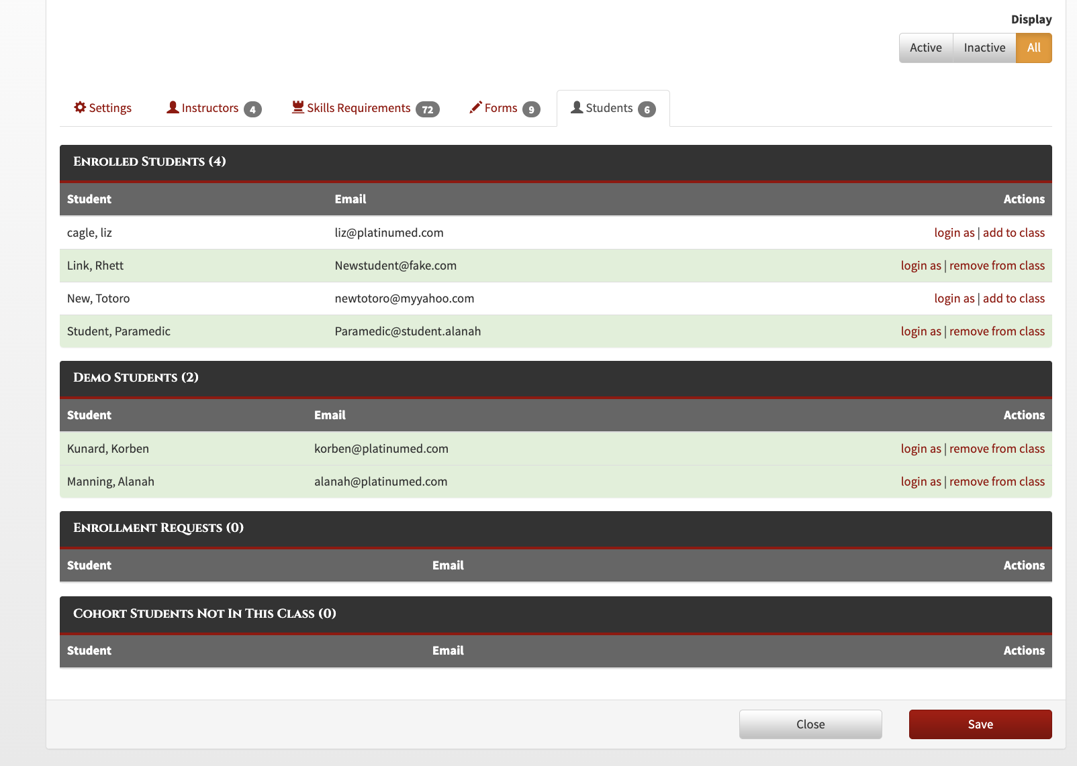Open the Settings tab
The image size is (1077, 766).
[103, 108]
